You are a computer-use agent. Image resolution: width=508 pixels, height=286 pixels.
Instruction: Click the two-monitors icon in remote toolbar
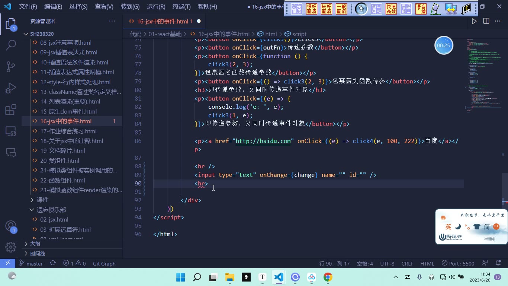pos(451,9)
